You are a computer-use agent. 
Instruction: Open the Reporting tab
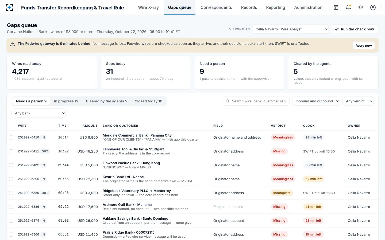276,7
